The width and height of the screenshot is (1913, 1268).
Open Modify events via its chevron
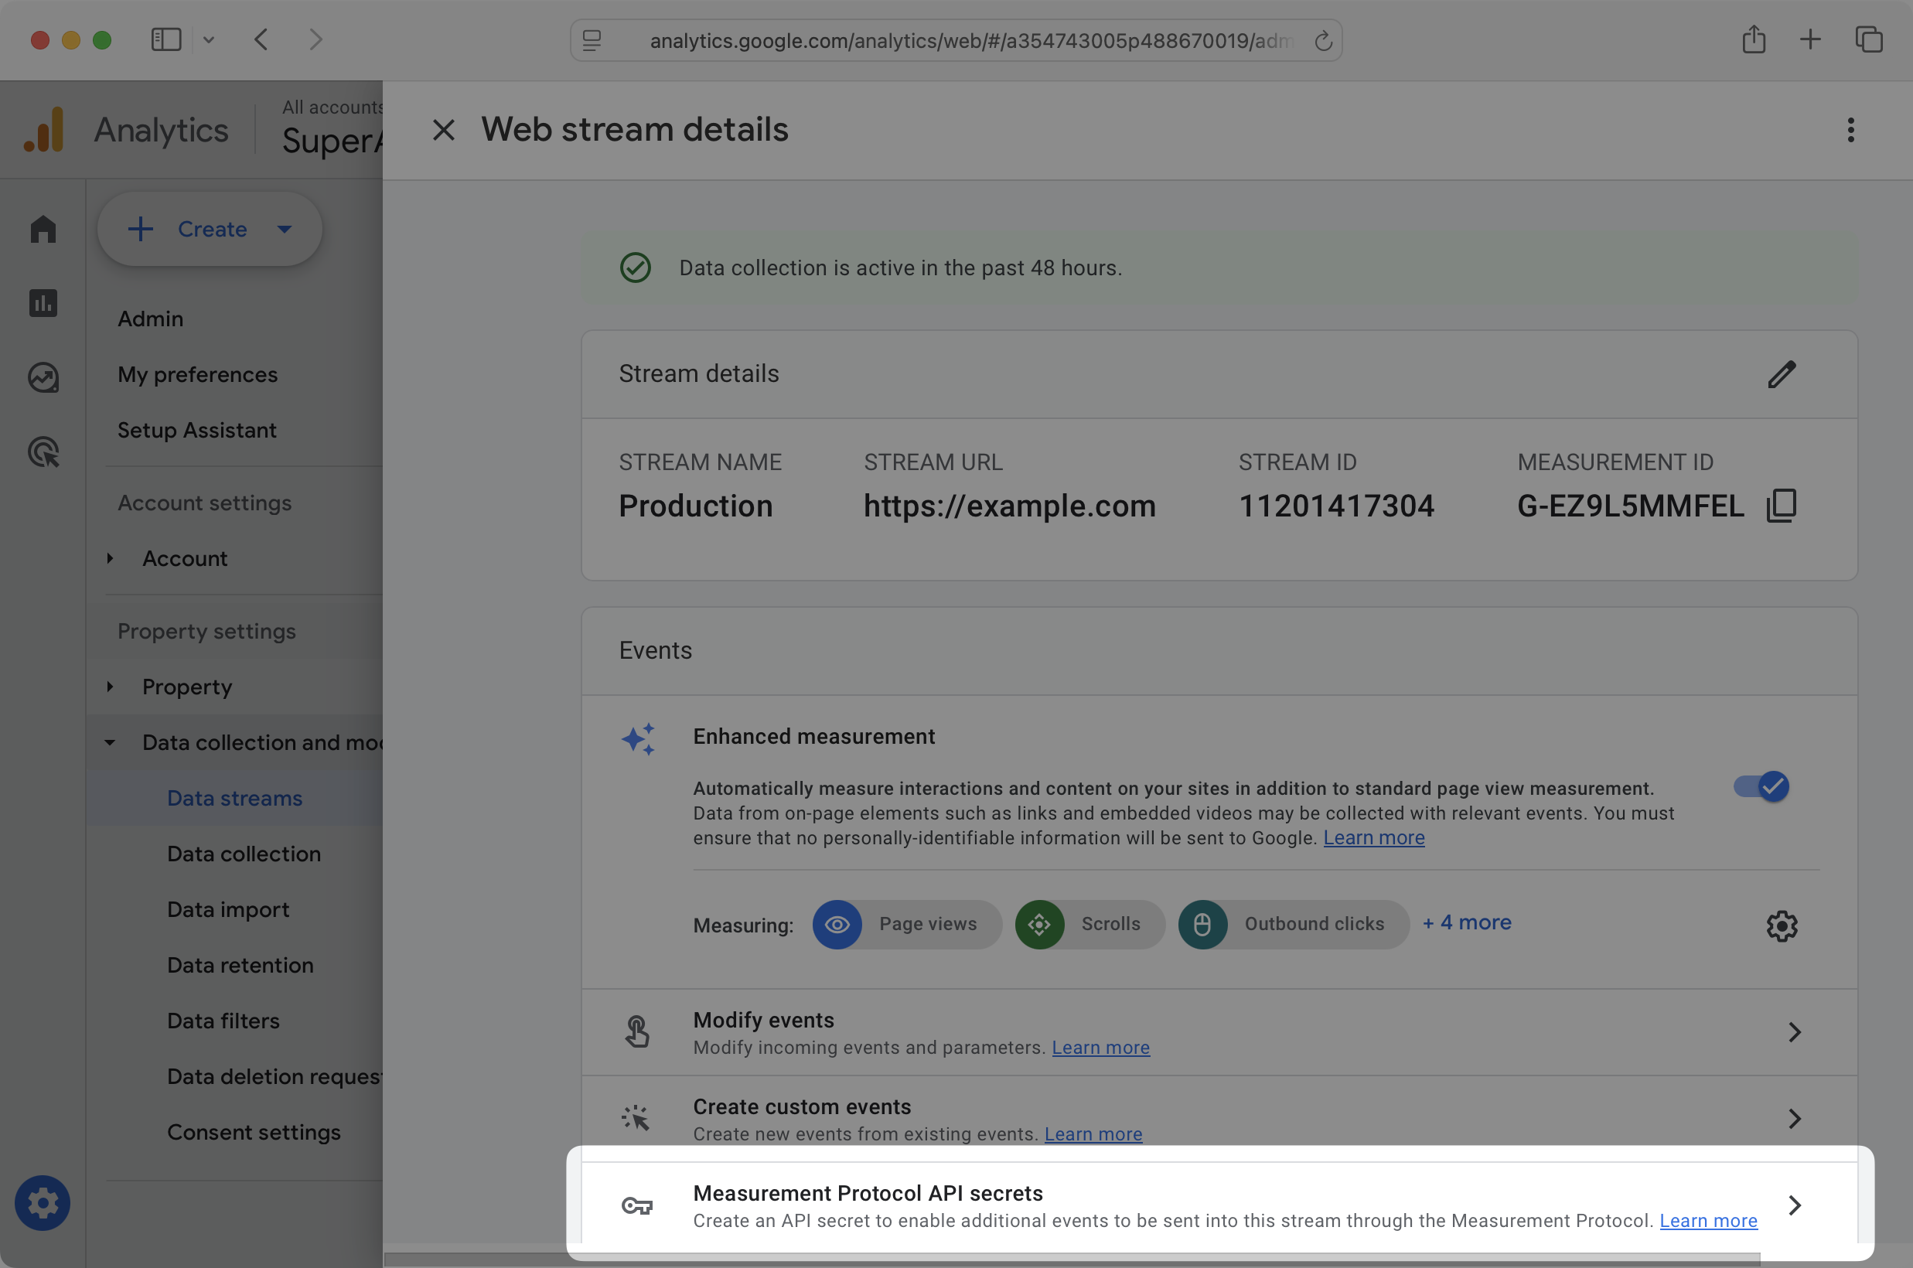coord(1795,1033)
